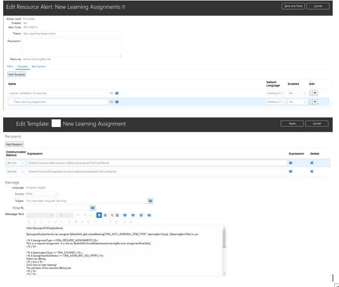
Task: Click the Add Recipient button
Action: point(14,144)
